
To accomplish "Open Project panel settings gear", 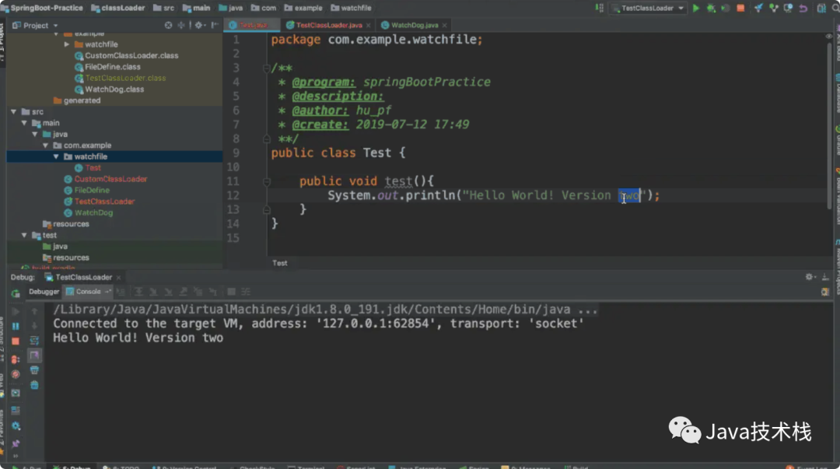I will 199,25.
